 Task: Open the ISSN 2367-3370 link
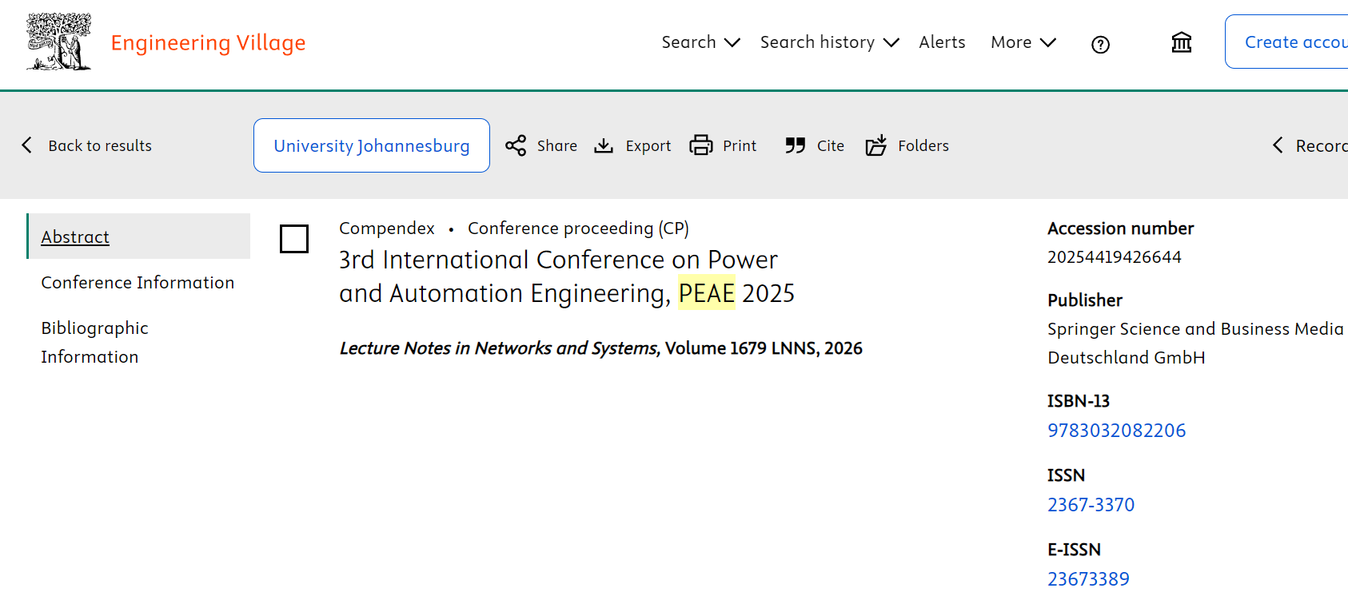click(1091, 505)
